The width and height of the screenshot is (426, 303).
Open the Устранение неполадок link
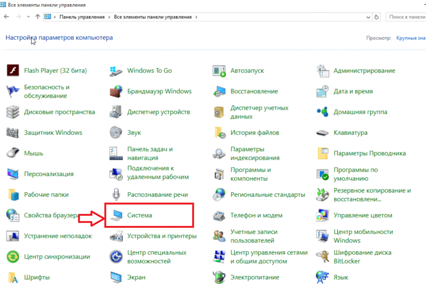tap(58, 236)
